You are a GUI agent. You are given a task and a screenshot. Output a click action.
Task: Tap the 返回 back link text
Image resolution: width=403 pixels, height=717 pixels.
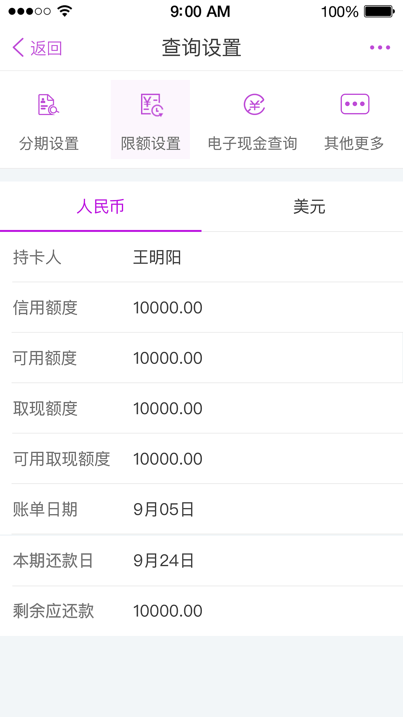[x=46, y=48]
